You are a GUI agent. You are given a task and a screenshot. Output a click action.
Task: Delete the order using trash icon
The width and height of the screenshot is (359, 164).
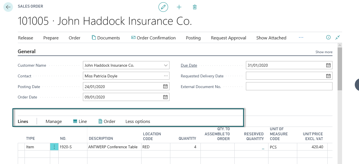195,7
